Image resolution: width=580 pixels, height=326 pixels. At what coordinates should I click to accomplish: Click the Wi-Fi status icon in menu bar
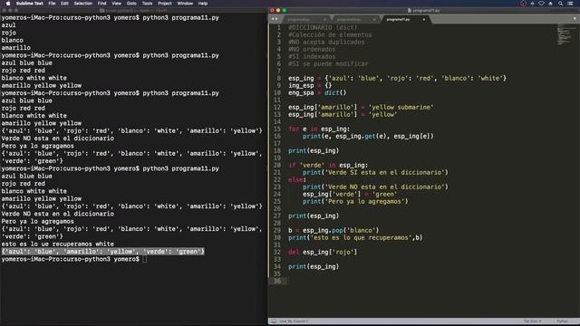542,4
